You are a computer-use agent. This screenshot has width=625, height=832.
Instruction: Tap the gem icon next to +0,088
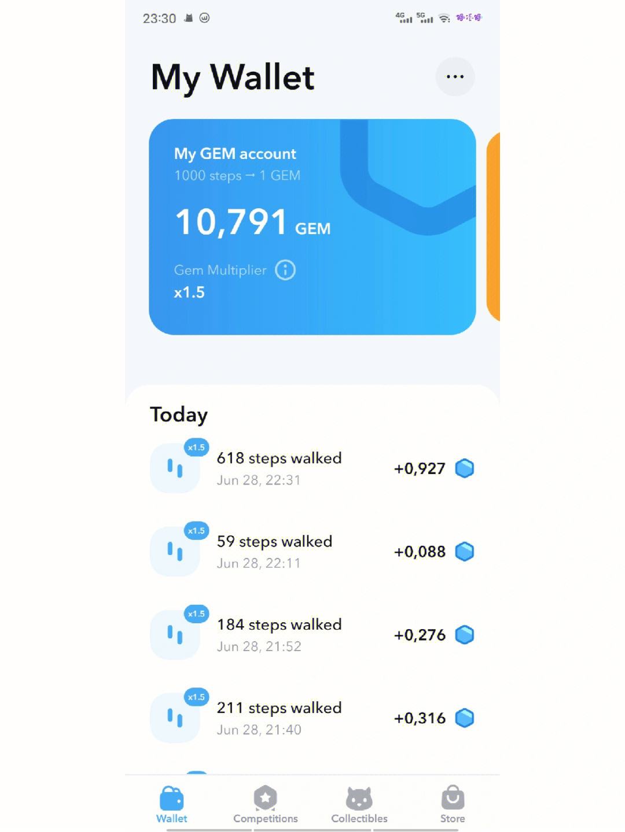pos(465,552)
